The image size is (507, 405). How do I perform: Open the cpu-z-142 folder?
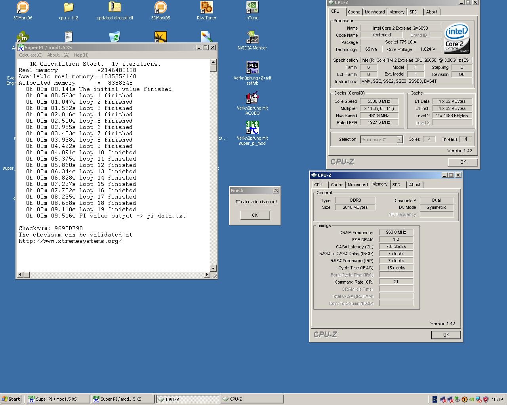pyautogui.click(x=69, y=11)
